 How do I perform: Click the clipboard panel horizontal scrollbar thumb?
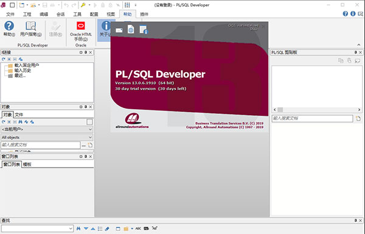[x=280, y=110]
